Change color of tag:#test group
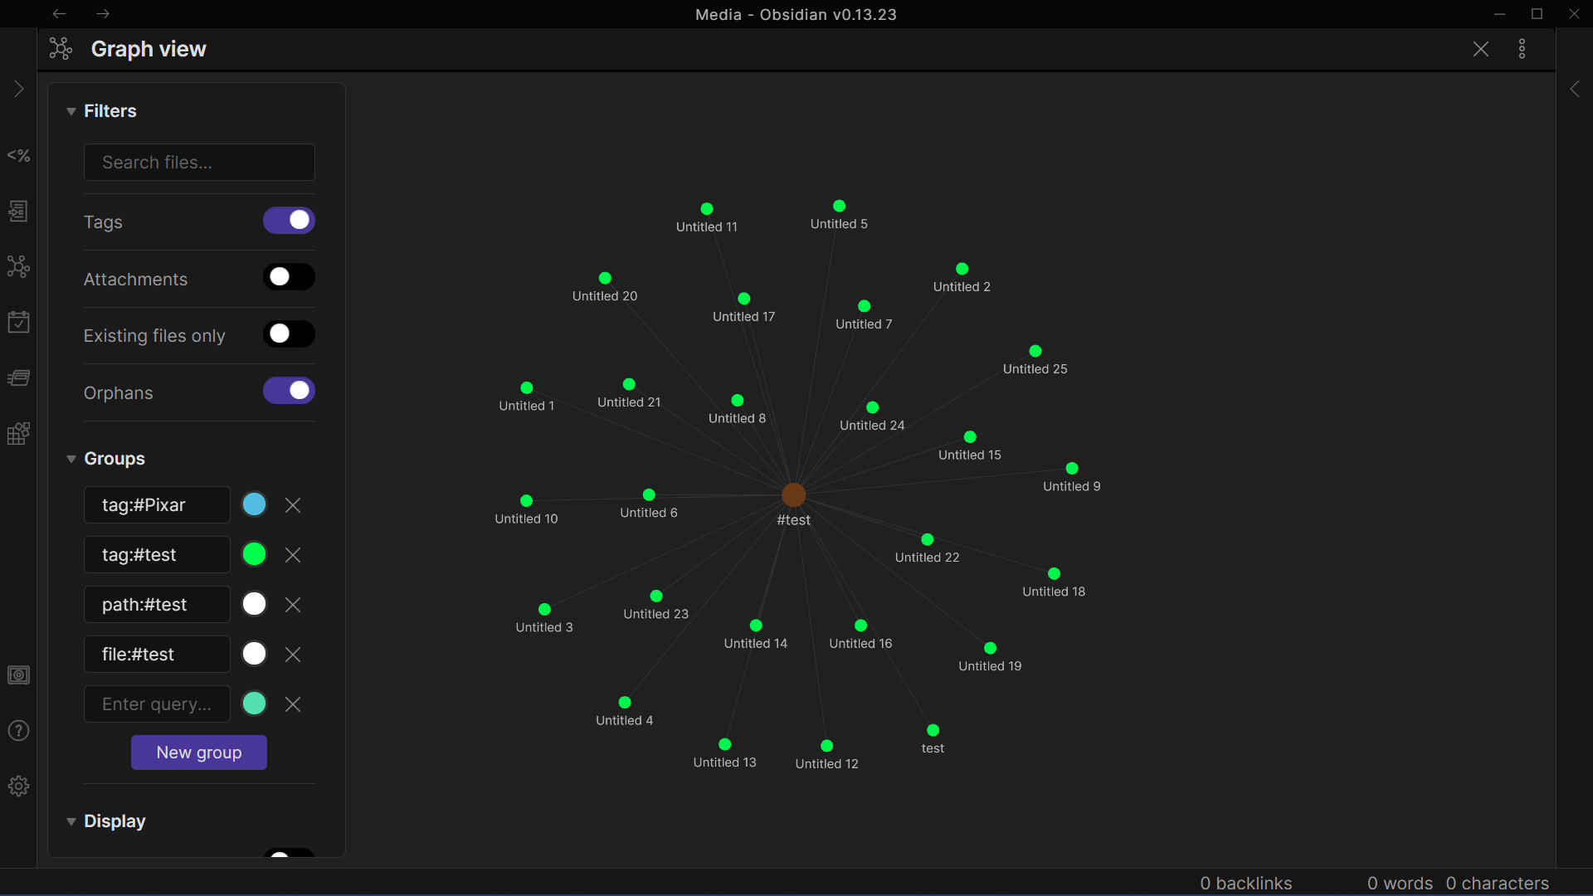The width and height of the screenshot is (1593, 896). [x=254, y=554]
